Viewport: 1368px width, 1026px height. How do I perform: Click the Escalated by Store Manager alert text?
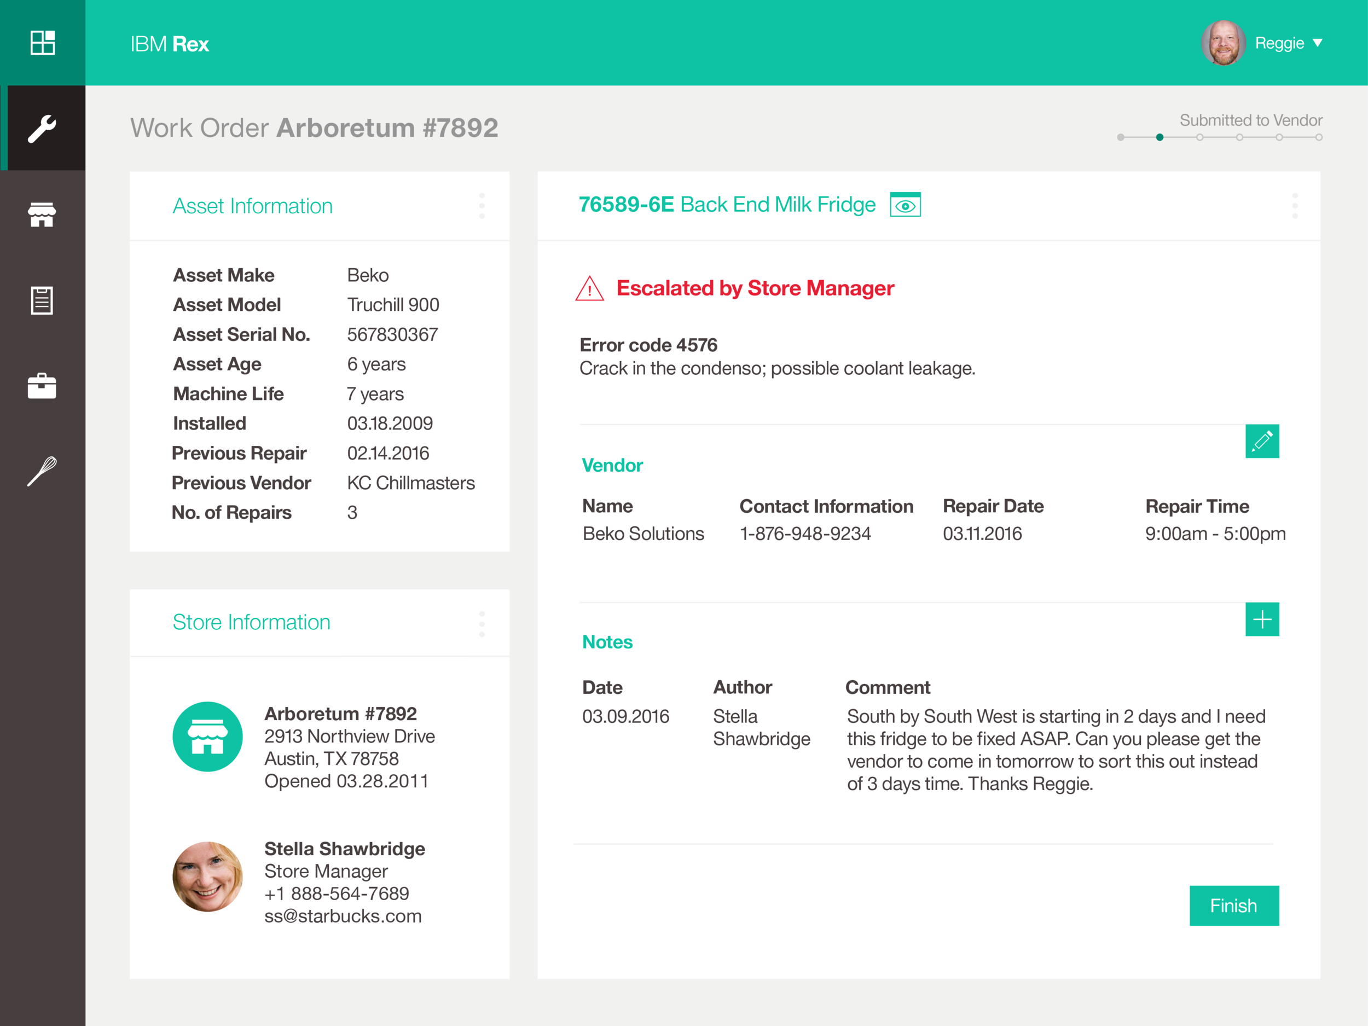(x=755, y=288)
